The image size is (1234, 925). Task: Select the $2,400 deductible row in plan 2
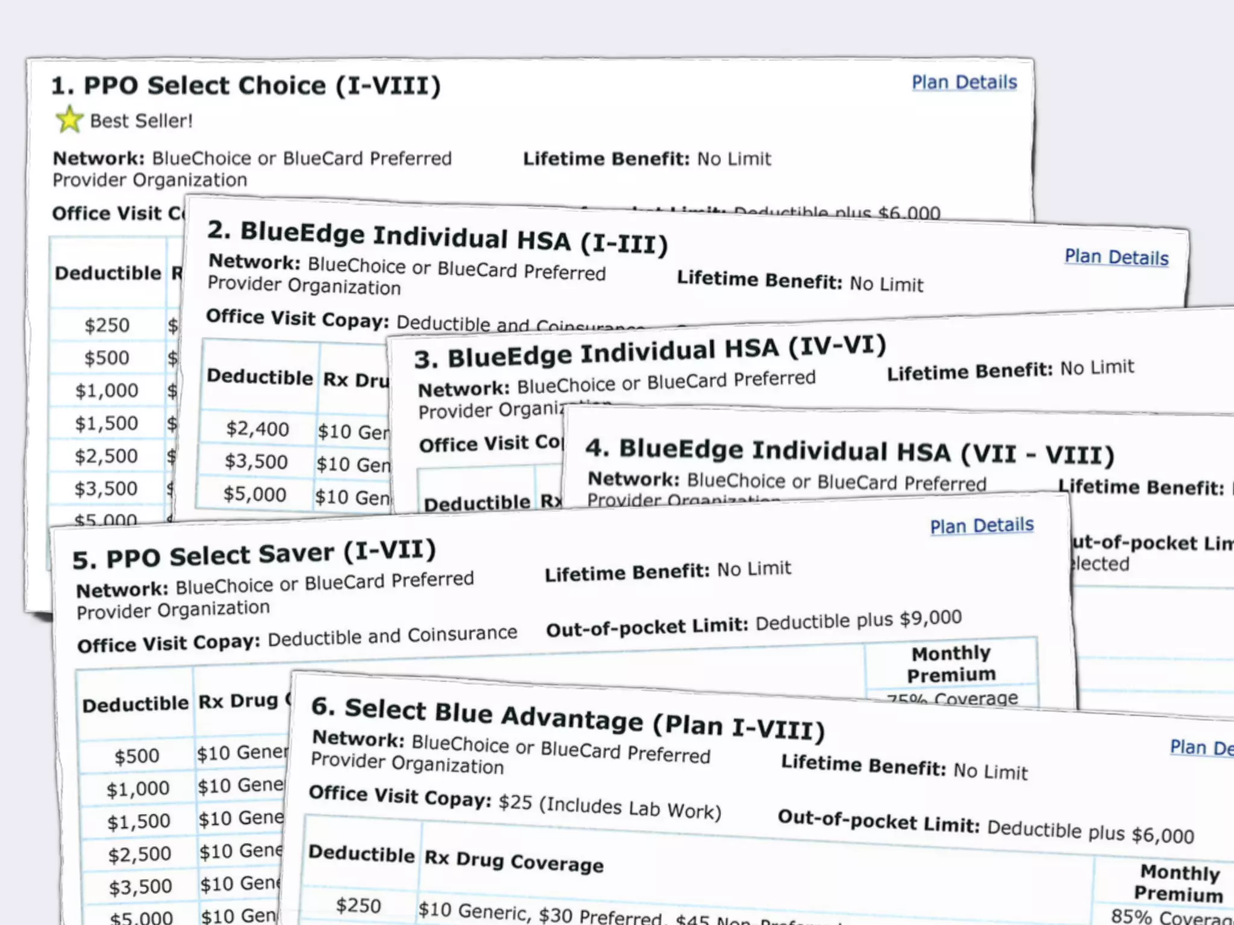(257, 429)
